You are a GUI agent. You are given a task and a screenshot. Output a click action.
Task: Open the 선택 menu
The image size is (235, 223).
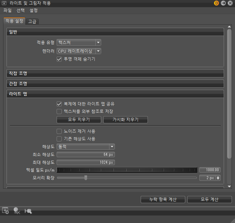(21, 11)
